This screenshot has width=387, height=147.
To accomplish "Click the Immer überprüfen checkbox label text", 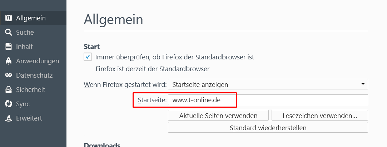I will point(175,57).
